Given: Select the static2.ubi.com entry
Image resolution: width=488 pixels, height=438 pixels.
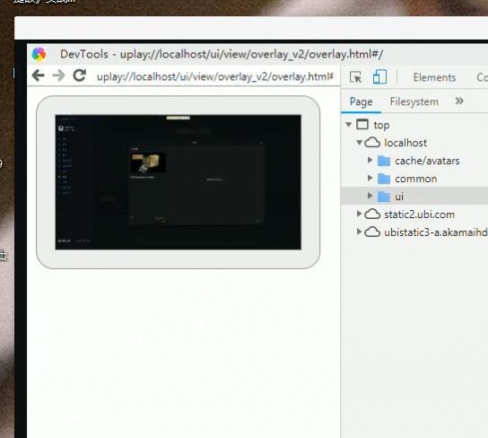Looking at the screenshot, I should coord(419,215).
